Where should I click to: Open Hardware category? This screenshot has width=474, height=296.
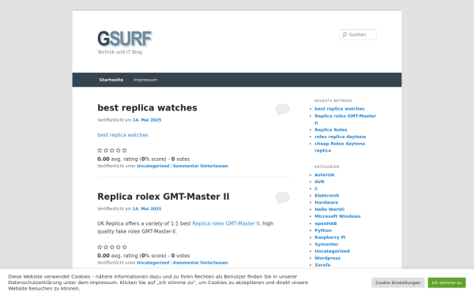[x=326, y=202]
